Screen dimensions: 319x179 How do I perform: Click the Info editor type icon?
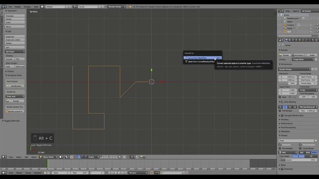(x=4, y=6)
